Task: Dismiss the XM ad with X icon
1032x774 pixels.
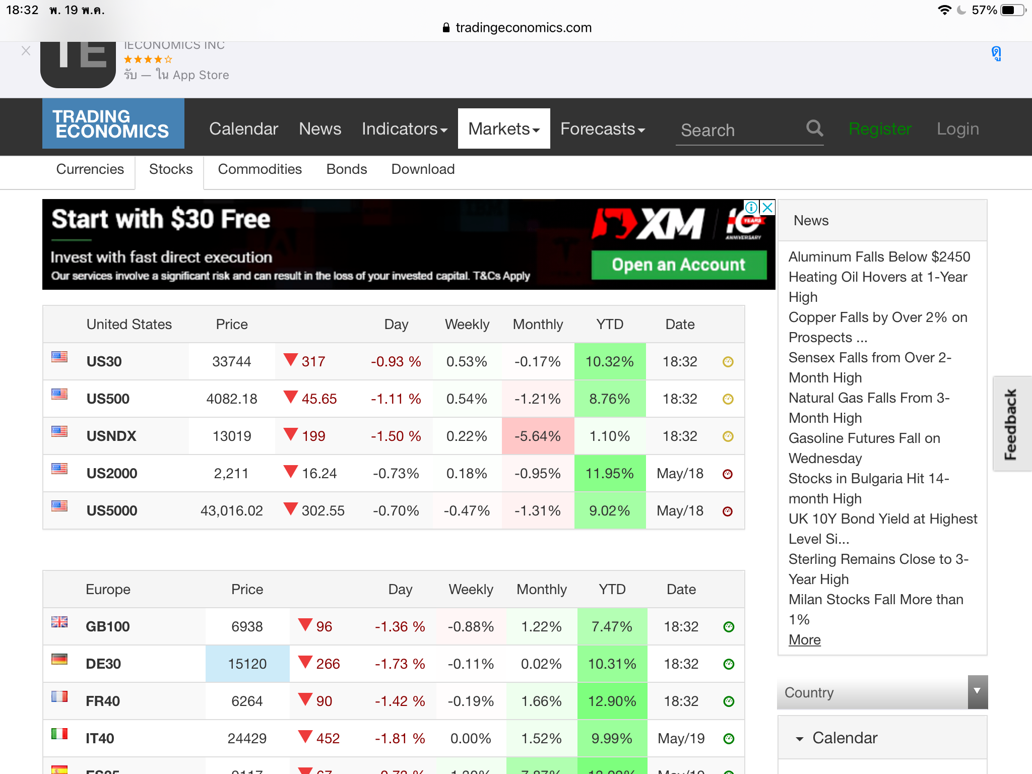Action: (x=767, y=208)
